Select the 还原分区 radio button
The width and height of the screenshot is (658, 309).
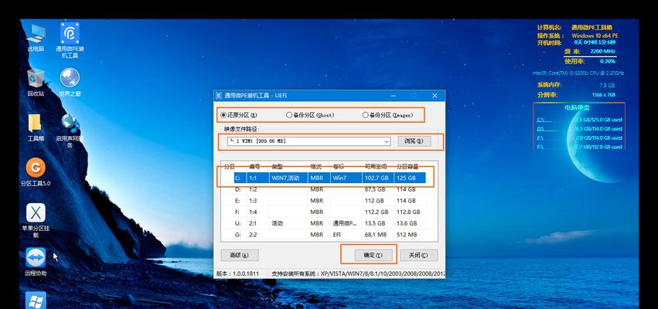point(239,115)
